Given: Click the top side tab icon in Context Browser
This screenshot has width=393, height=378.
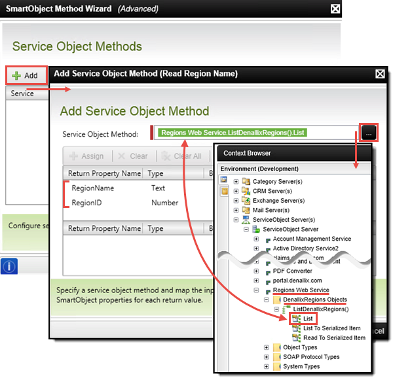Looking at the screenshot, I should (x=223, y=180).
